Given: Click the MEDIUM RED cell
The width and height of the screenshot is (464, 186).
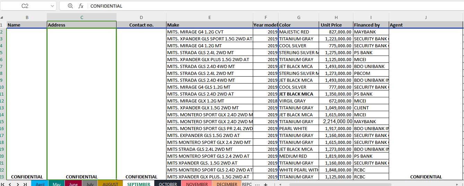Looking at the screenshot, I should [x=299, y=156].
